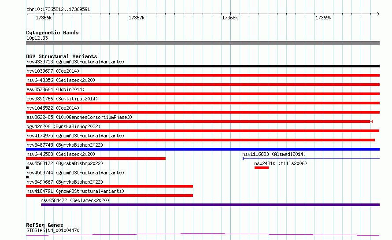Click the red nsv5490667 variant bar
Image resolution: width=392 pixels, height=240 pixels.
(x=110, y=186)
